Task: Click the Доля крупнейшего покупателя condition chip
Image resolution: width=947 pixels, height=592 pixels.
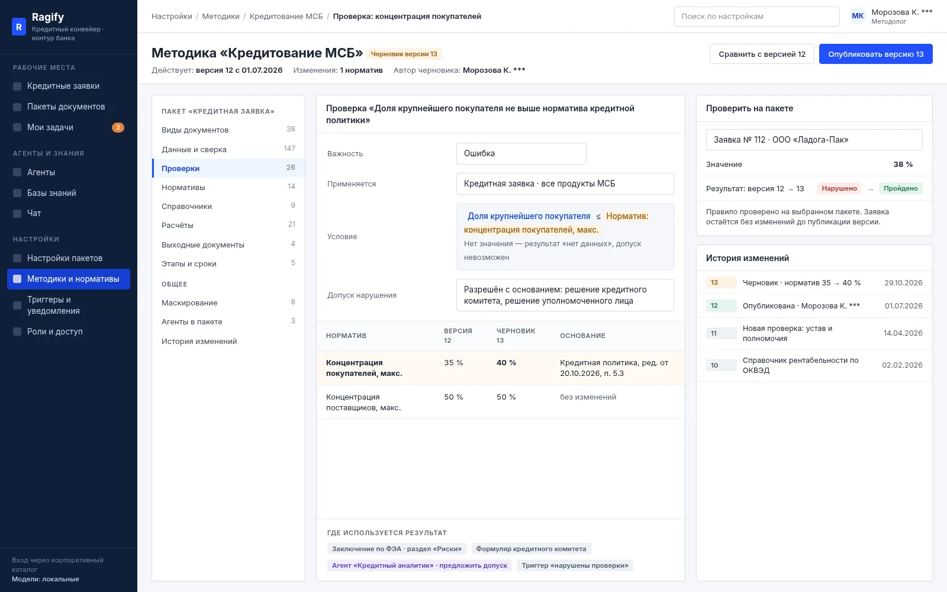Action: (x=529, y=216)
